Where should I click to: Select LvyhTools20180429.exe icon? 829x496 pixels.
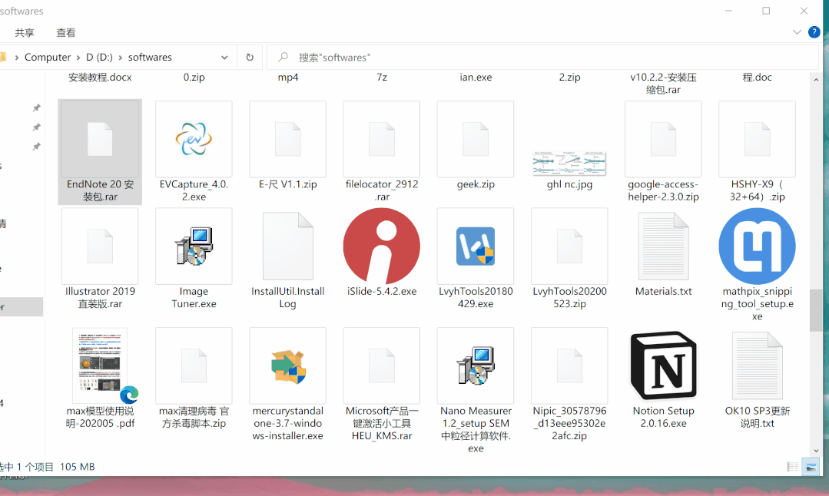(x=476, y=246)
